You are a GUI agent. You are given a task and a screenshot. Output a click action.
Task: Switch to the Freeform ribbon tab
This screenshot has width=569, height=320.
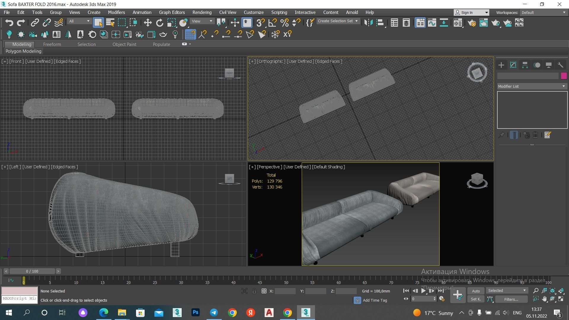point(52,44)
